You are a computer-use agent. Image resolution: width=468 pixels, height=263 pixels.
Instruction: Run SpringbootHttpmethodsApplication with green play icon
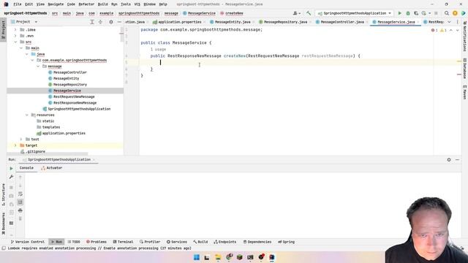[x=400, y=13]
